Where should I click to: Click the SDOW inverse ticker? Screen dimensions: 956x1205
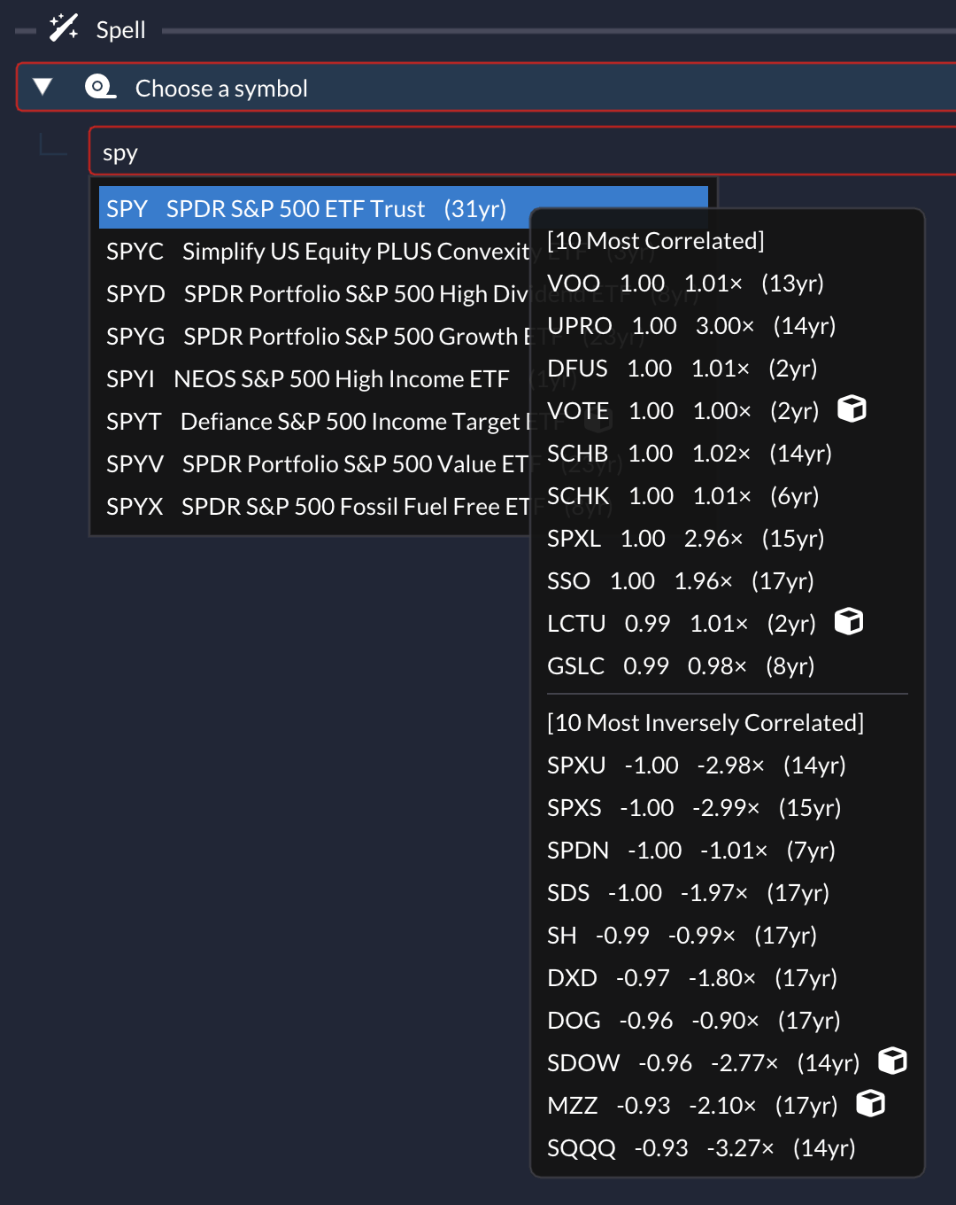[x=583, y=1063]
